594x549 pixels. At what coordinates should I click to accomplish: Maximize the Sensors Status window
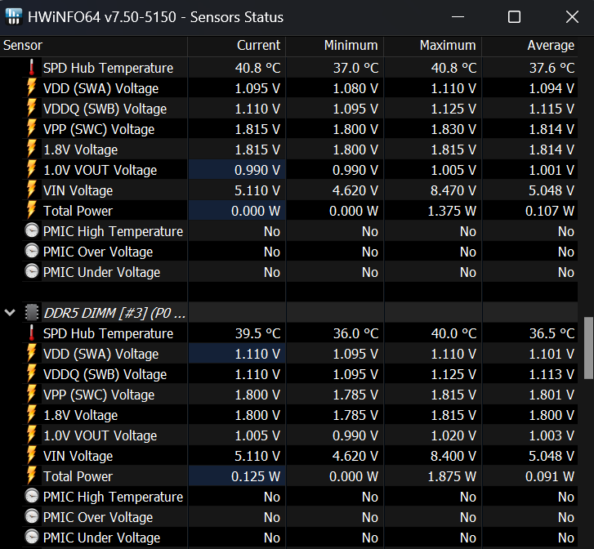[x=514, y=17]
